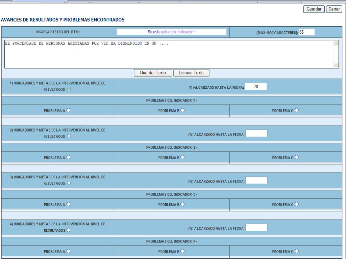Click indicator 4 alcanzado percentage field
This screenshot has height=259, width=346.
point(256,227)
